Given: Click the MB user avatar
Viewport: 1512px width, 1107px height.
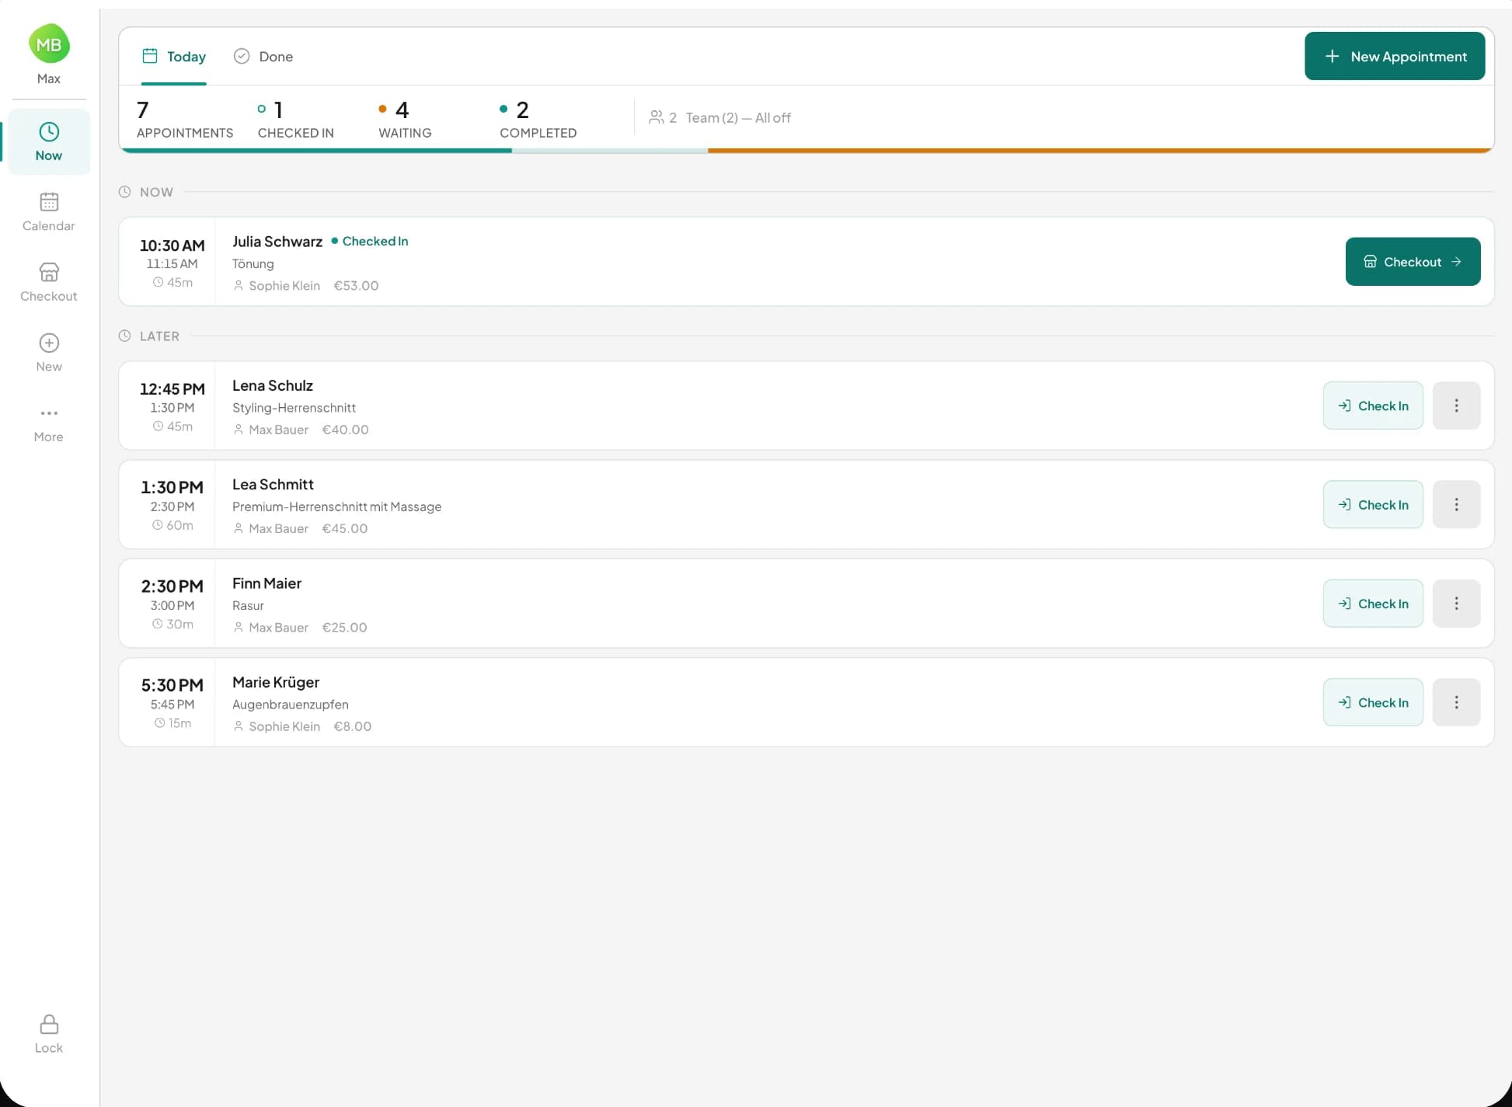Looking at the screenshot, I should click(49, 44).
